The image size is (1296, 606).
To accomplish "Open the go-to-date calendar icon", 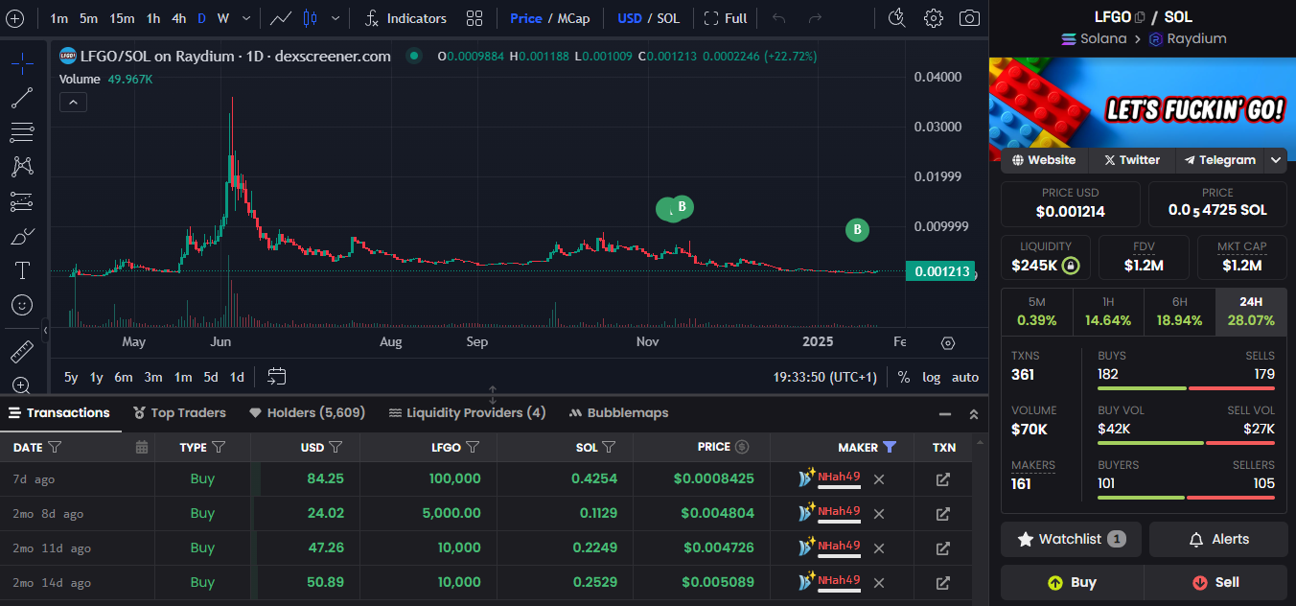I will coord(277,376).
